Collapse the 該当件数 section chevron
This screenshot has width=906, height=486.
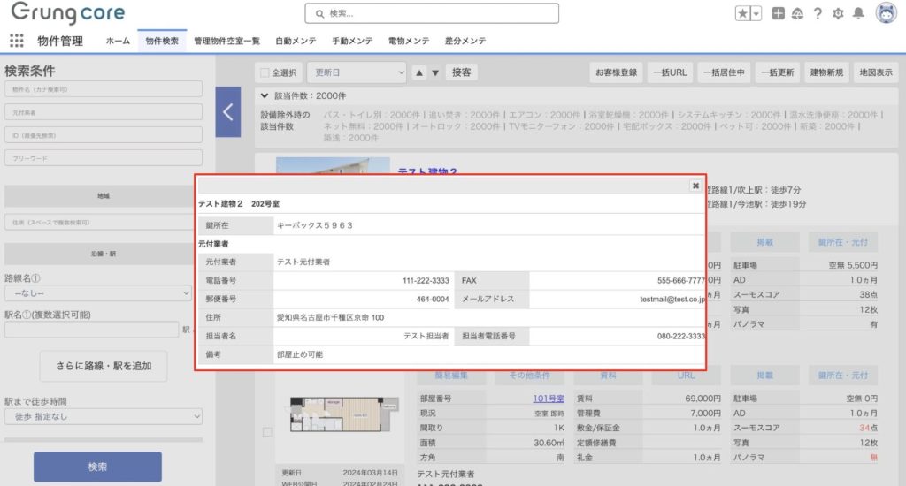[264, 95]
